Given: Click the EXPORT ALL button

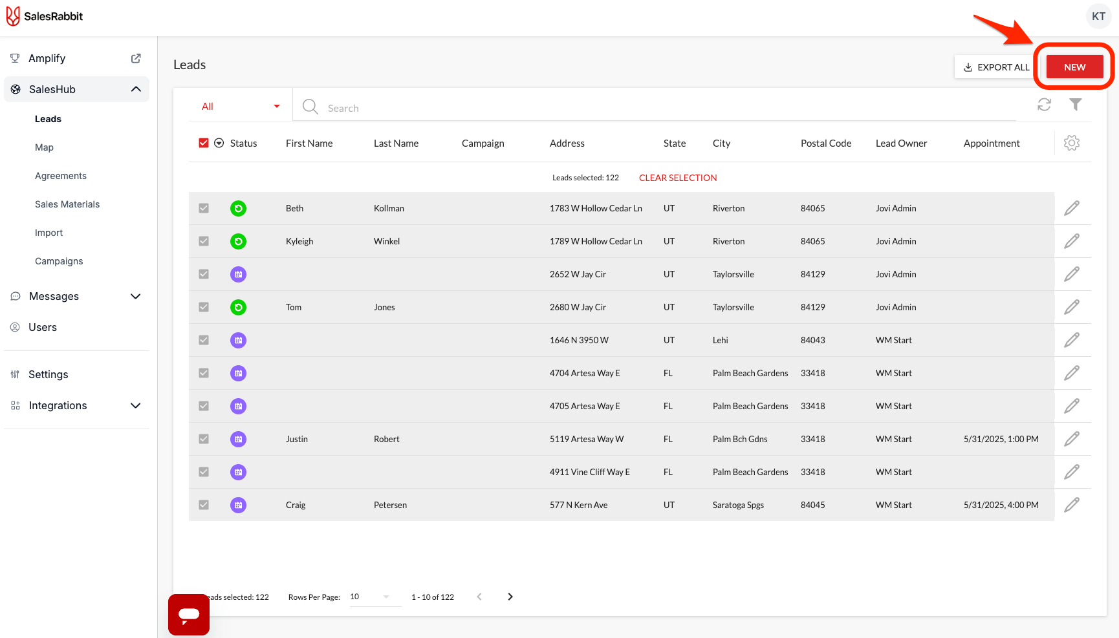Looking at the screenshot, I should pos(995,67).
